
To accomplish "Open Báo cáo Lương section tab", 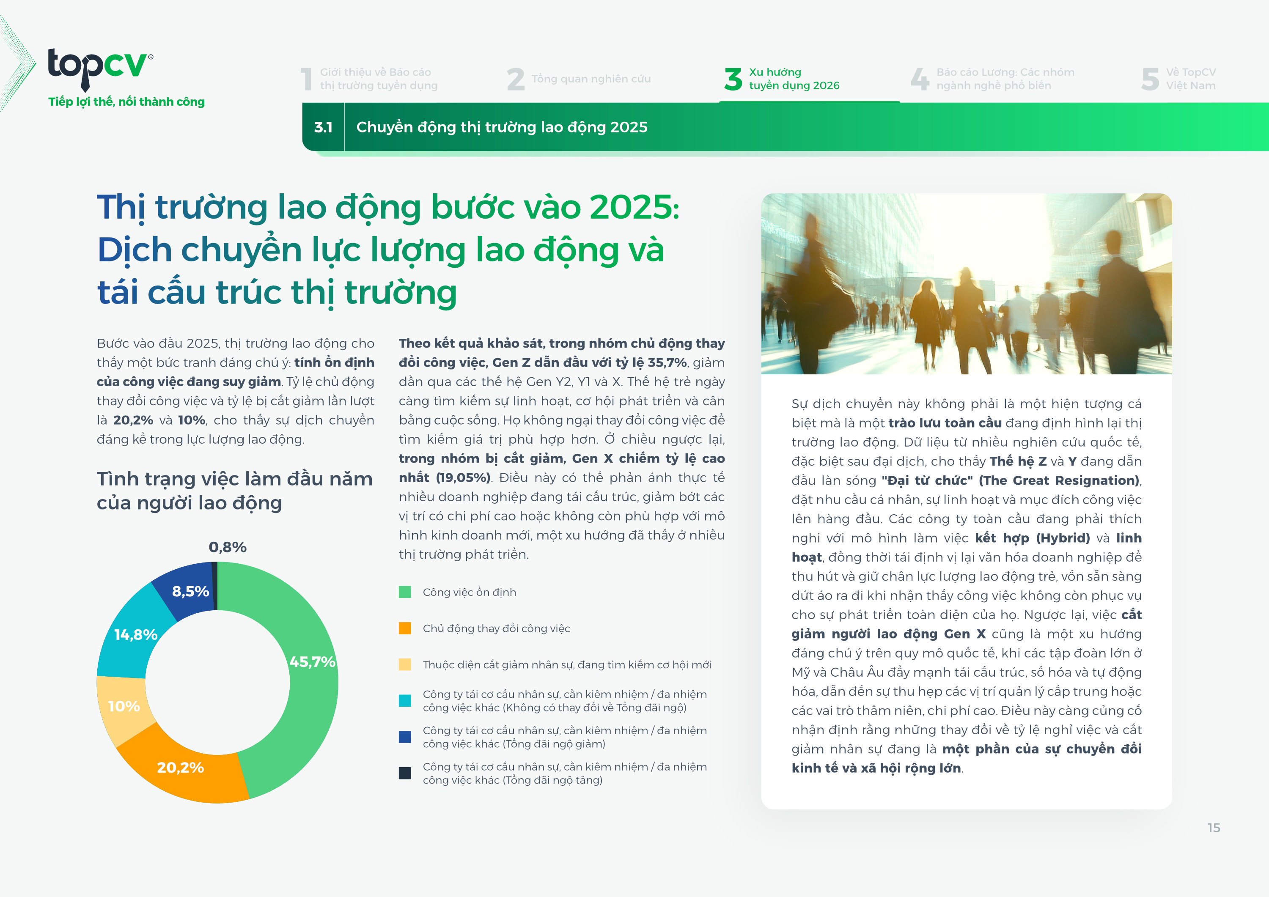I will [x=993, y=79].
